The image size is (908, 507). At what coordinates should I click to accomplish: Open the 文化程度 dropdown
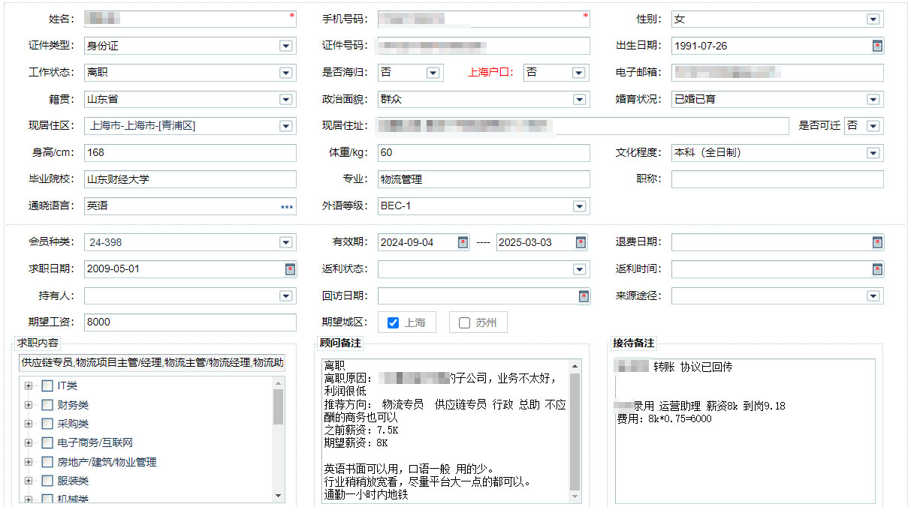coord(873,153)
